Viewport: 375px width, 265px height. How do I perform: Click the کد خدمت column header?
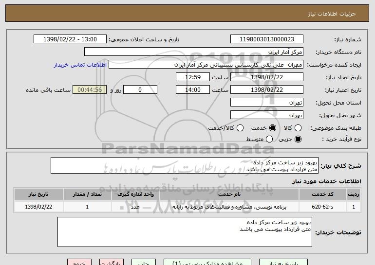(x=322, y=194)
